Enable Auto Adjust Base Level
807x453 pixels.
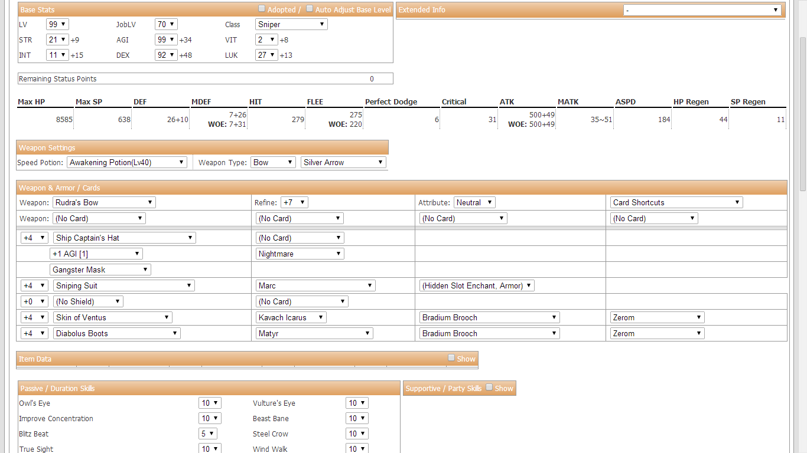309,8
